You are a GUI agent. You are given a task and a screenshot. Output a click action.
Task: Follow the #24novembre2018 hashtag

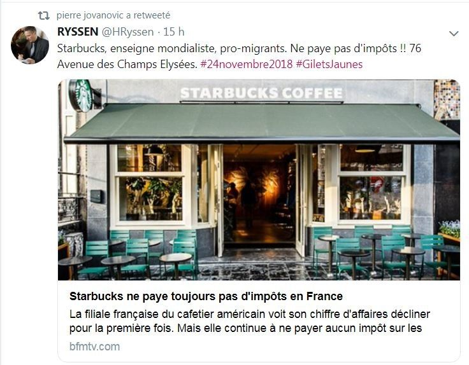[247, 64]
